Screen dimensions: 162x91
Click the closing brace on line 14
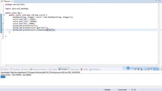pyautogui.click(x=10, y=32)
